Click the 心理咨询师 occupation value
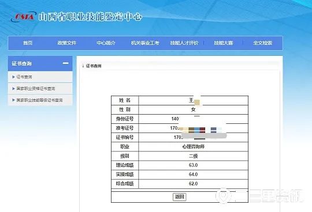312x212 pixels. tap(193, 146)
